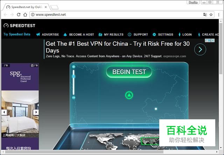Go to the browser home page icon
This screenshot has height=155, width=224.
pos(25,15)
